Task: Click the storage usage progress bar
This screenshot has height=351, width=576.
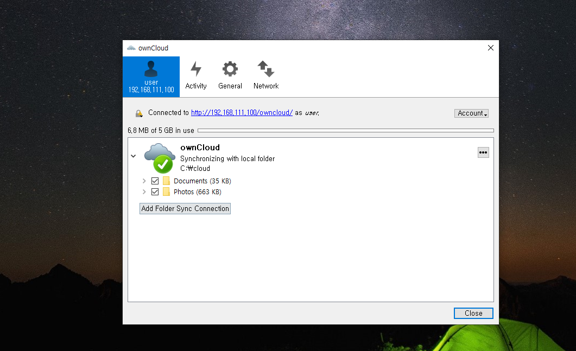Action: (x=346, y=130)
